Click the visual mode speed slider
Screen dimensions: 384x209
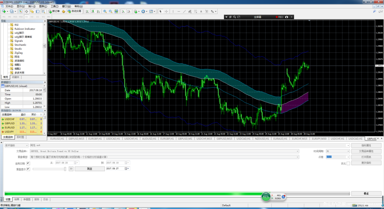(x=49, y=169)
